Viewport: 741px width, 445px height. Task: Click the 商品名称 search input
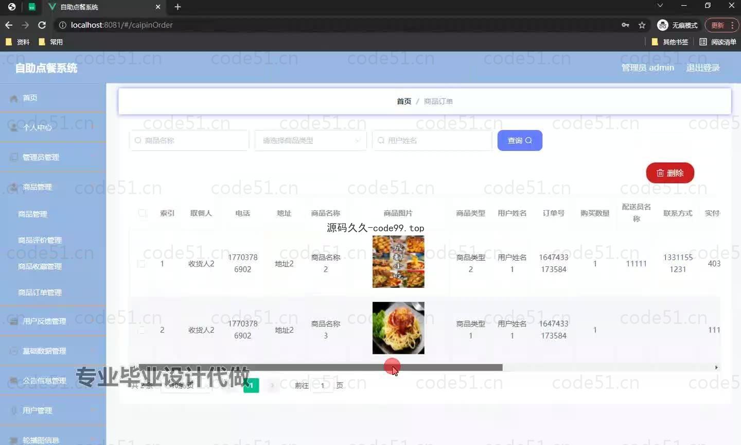pos(189,140)
